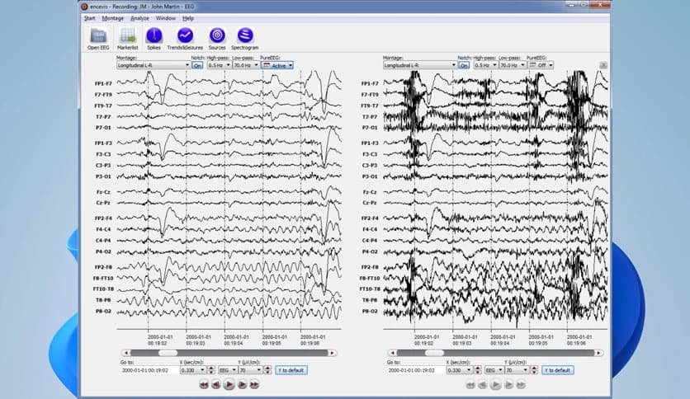Click the left panel horizontal time scrollbar

pos(229,353)
